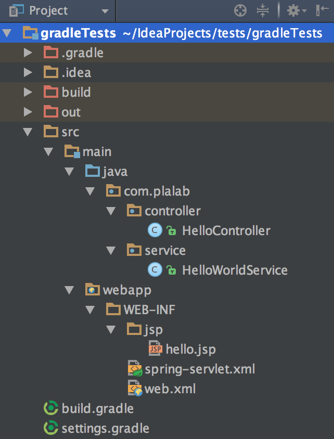
Task: Click the WEB-INF folder name
Action: 149,309
